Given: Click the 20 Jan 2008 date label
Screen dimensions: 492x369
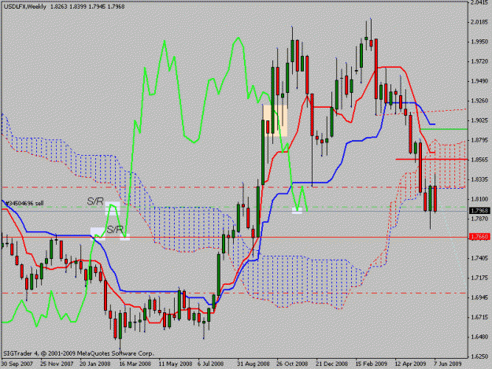Looking at the screenshot, I should click(95, 364).
